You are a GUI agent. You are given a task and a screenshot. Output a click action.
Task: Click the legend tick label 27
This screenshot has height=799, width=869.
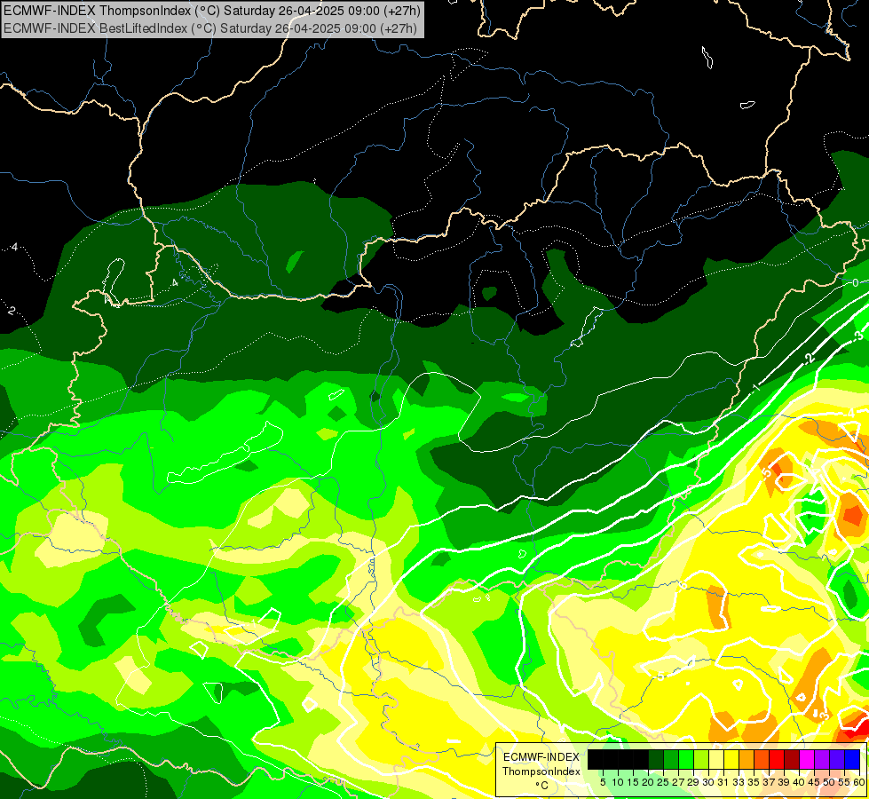tap(678, 782)
